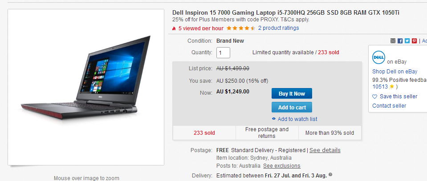The width and height of the screenshot is (427, 181).
Task: Click the Dell logo in seller box
Action: pos(378,57)
